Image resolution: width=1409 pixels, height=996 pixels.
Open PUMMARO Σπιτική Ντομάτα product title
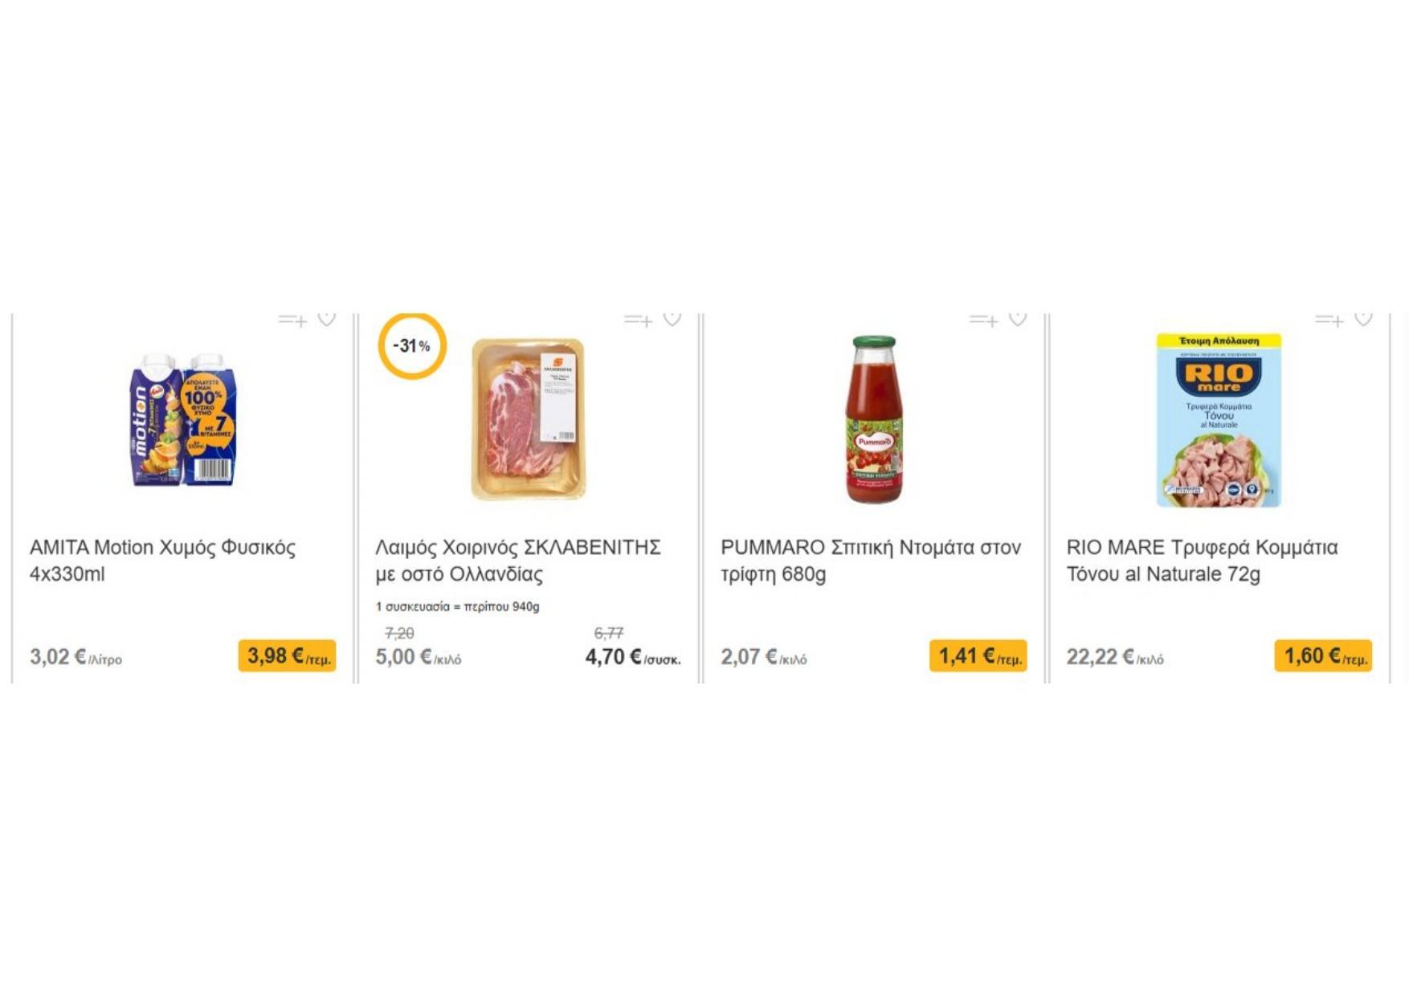pos(870,560)
